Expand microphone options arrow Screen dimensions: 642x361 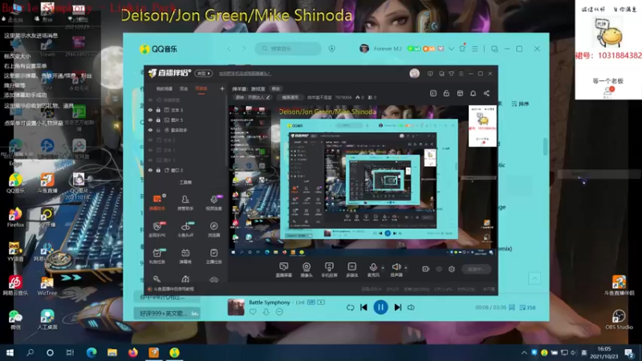pyautogui.click(x=383, y=268)
